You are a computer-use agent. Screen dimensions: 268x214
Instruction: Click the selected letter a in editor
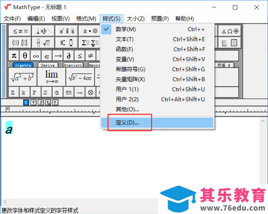pyautogui.click(x=9, y=128)
